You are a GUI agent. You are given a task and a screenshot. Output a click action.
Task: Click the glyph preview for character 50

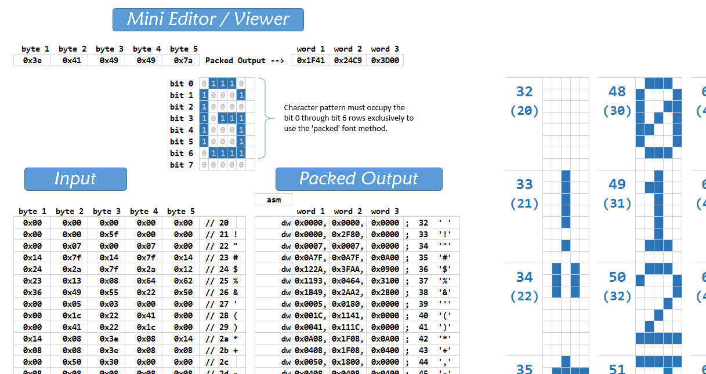[x=658, y=304]
